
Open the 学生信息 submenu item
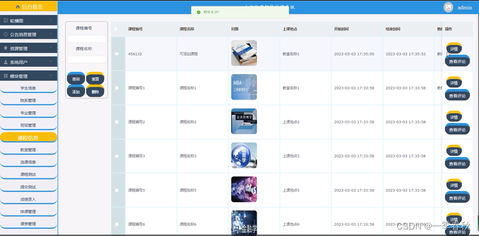point(28,88)
